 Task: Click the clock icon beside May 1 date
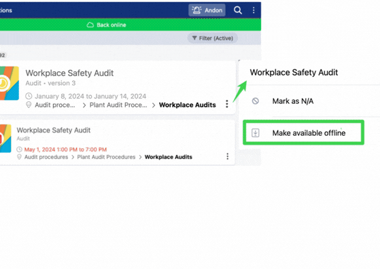(19, 149)
